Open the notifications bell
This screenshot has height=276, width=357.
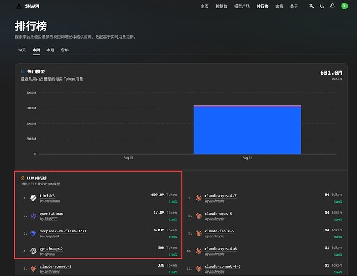point(333,6)
